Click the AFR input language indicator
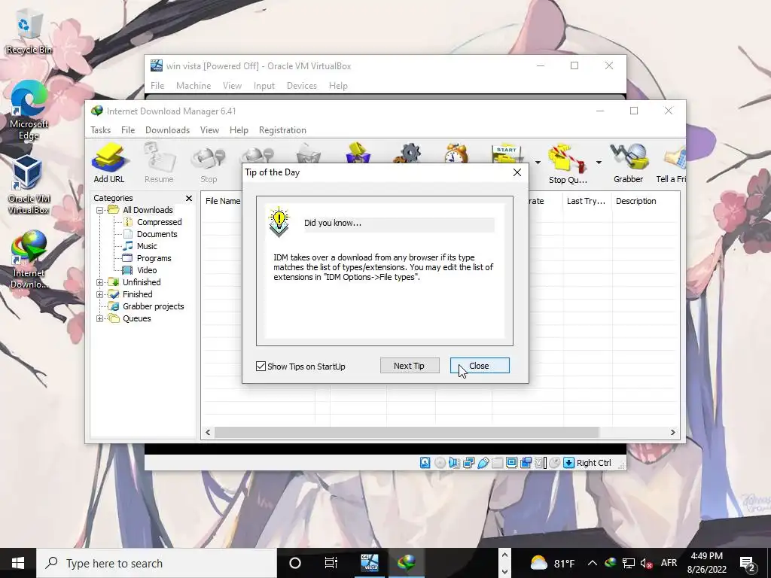771x578 pixels. pos(669,563)
